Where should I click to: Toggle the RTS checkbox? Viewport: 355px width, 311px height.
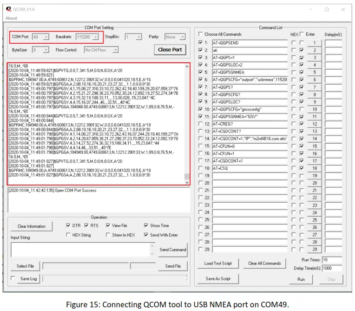point(86,225)
